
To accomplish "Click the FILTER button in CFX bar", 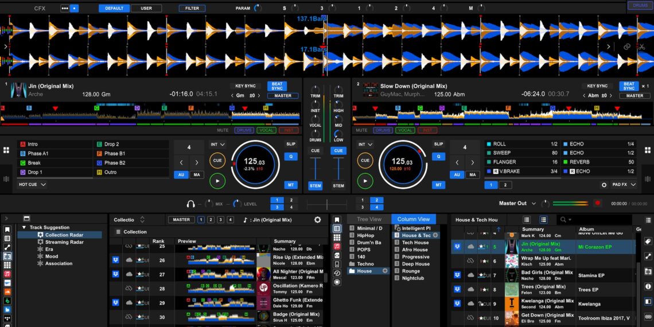I will tap(192, 9).
